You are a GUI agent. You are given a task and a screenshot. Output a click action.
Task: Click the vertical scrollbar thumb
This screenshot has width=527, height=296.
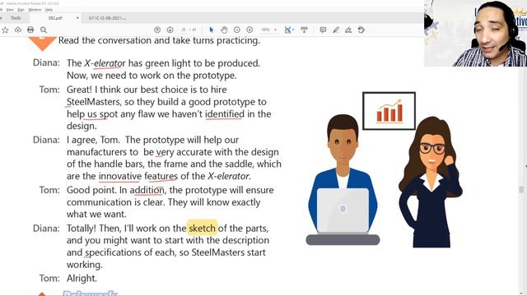(x=521, y=190)
